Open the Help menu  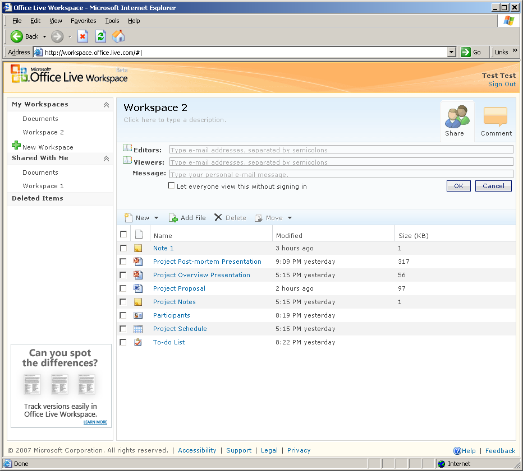(134, 21)
